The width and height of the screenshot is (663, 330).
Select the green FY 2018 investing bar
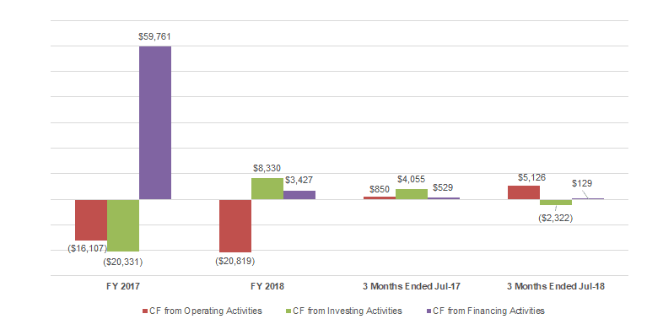pyautogui.click(x=267, y=189)
